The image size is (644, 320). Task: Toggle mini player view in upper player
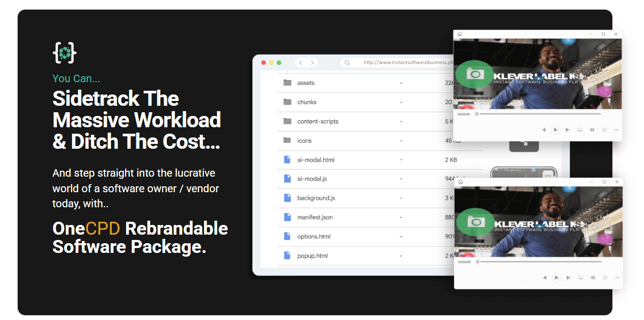604,129
